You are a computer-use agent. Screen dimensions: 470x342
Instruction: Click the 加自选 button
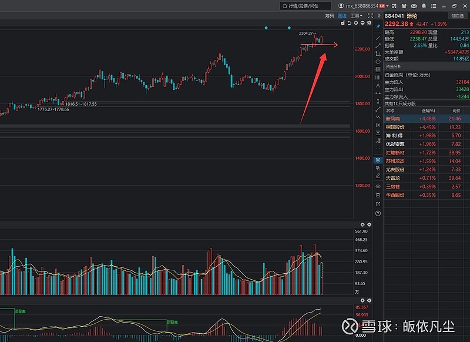(457, 16)
